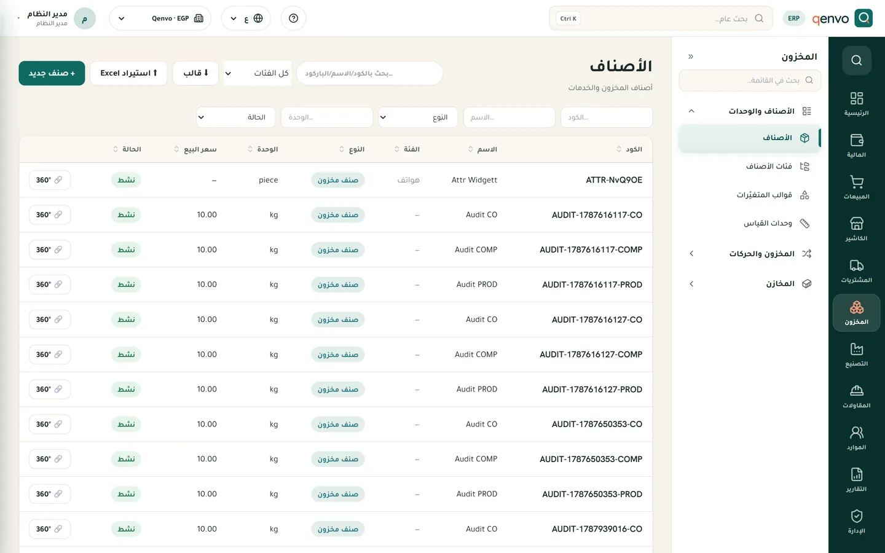Focus the code/name/barcode search field

pyautogui.click(x=369, y=73)
